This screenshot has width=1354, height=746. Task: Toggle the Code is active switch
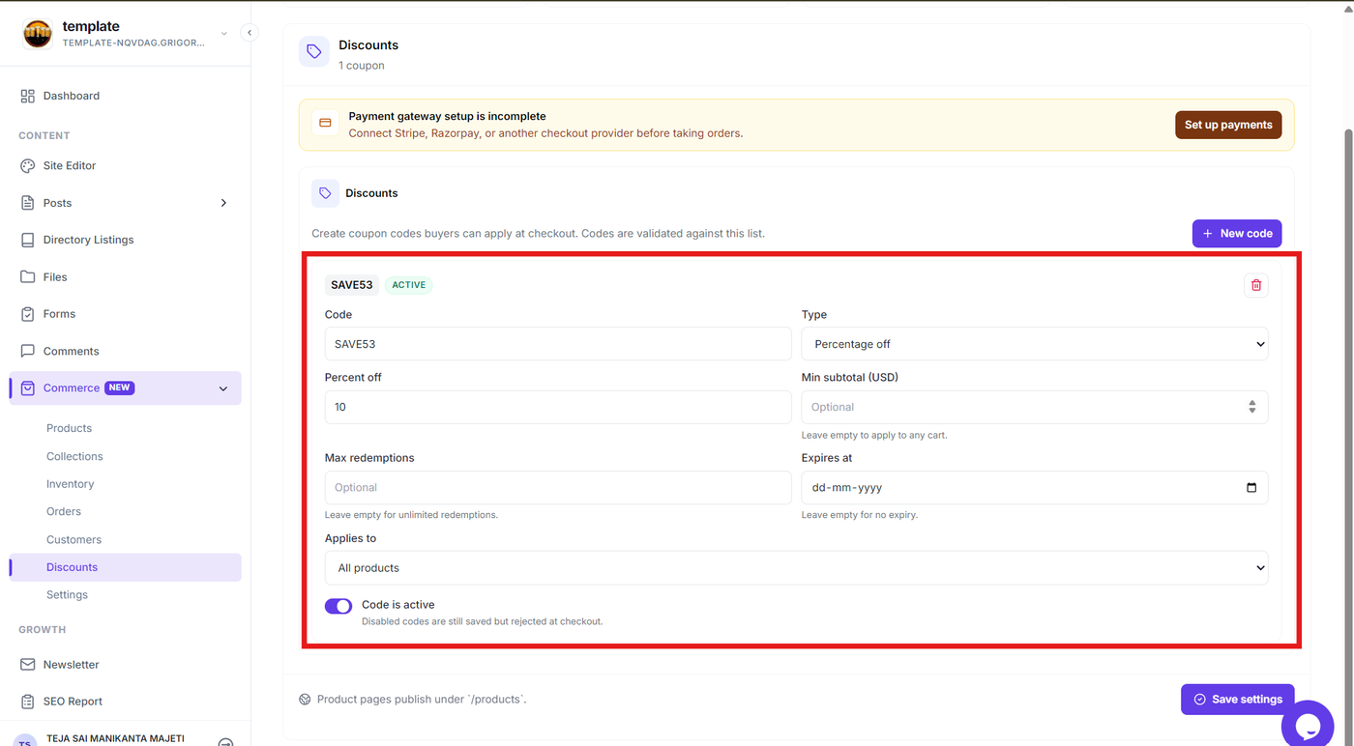click(x=338, y=606)
